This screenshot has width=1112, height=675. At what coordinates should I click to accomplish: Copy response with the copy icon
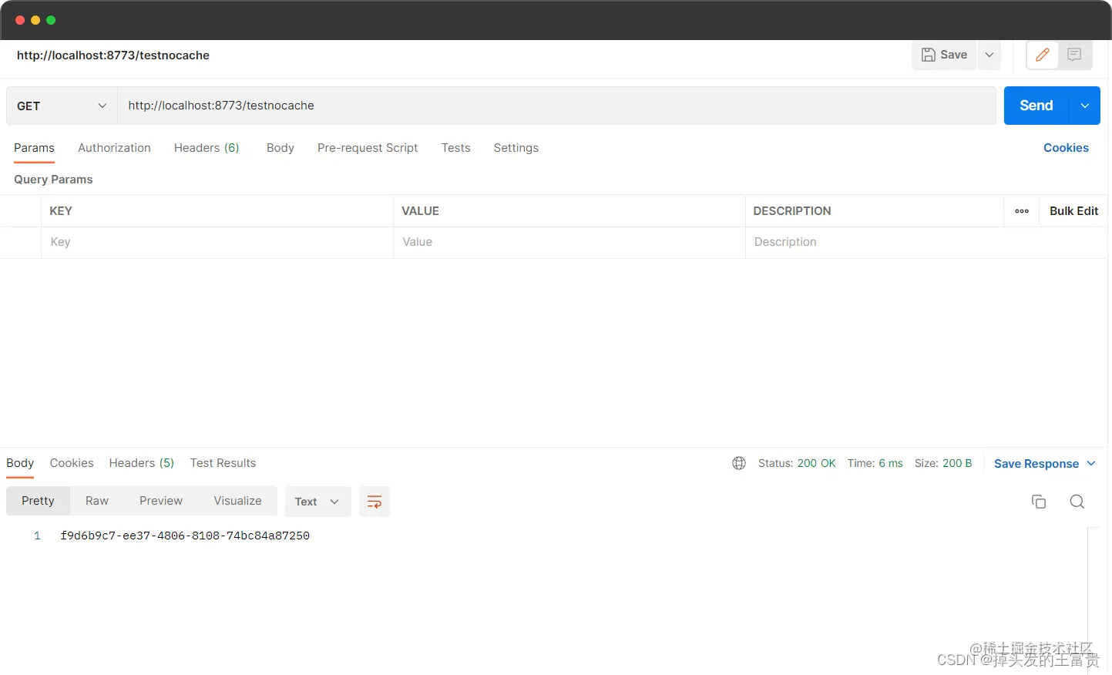tap(1039, 502)
